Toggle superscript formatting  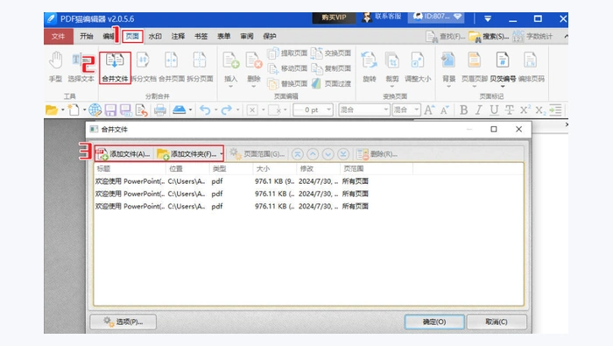click(525, 110)
